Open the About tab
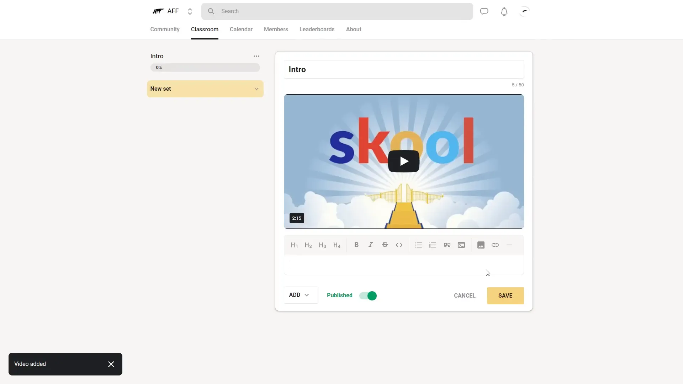The width and height of the screenshot is (683, 384). tap(354, 30)
